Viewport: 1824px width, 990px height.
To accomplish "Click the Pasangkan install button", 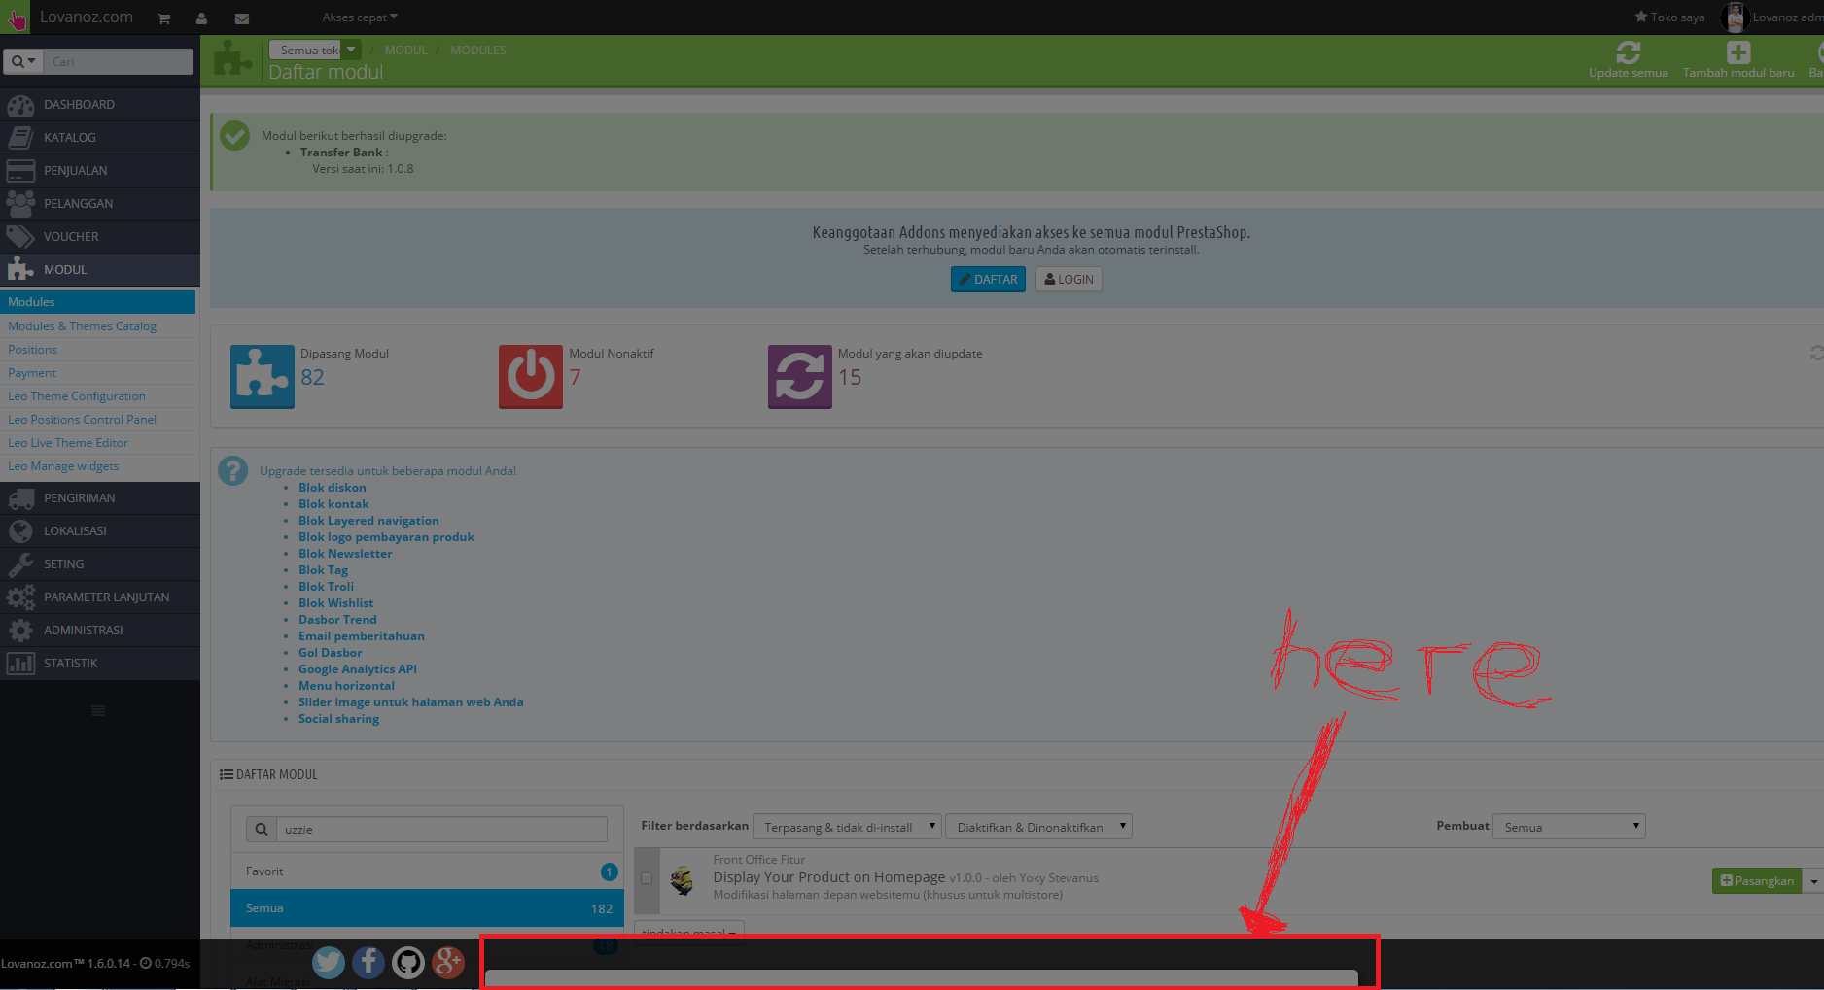I will [x=1756, y=880].
